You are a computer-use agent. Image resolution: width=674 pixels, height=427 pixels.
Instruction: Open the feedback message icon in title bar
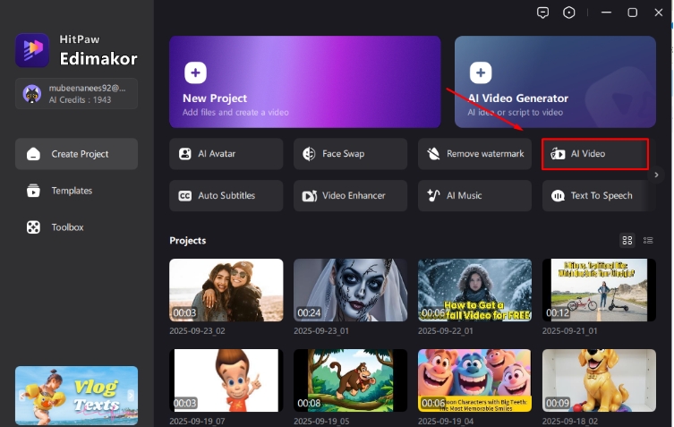pyautogui.click(x=543, y=13)
